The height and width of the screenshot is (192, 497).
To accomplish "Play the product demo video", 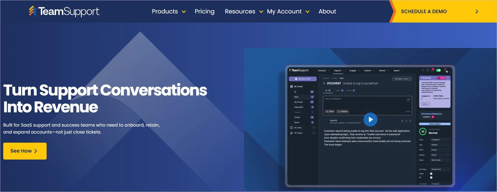I will click(370, 120).
